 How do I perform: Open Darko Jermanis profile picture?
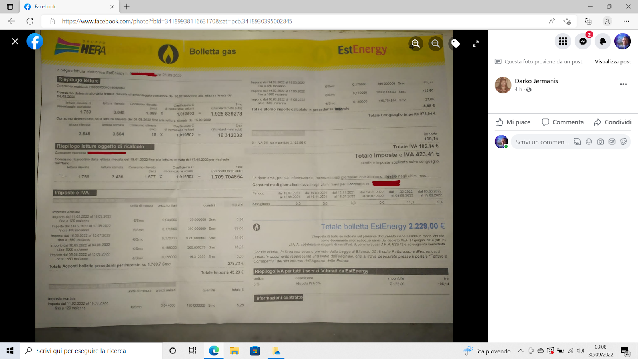503,85
